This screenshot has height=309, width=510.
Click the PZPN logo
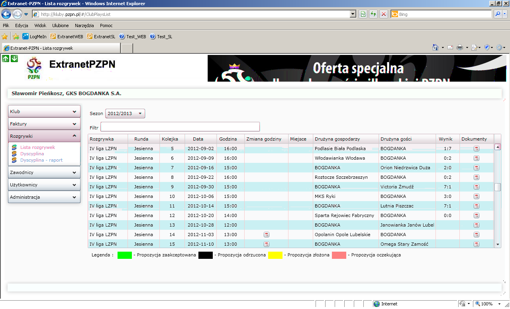[x=34, y=68]
